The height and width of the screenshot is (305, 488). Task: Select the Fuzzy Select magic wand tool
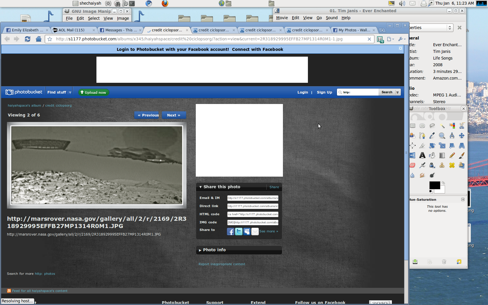pos(442,126)
